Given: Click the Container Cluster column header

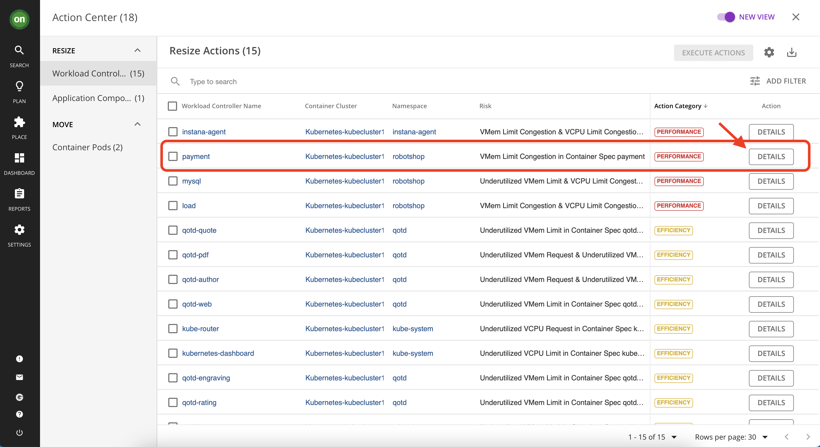Looking at the screenshot, I should [331, 106].
